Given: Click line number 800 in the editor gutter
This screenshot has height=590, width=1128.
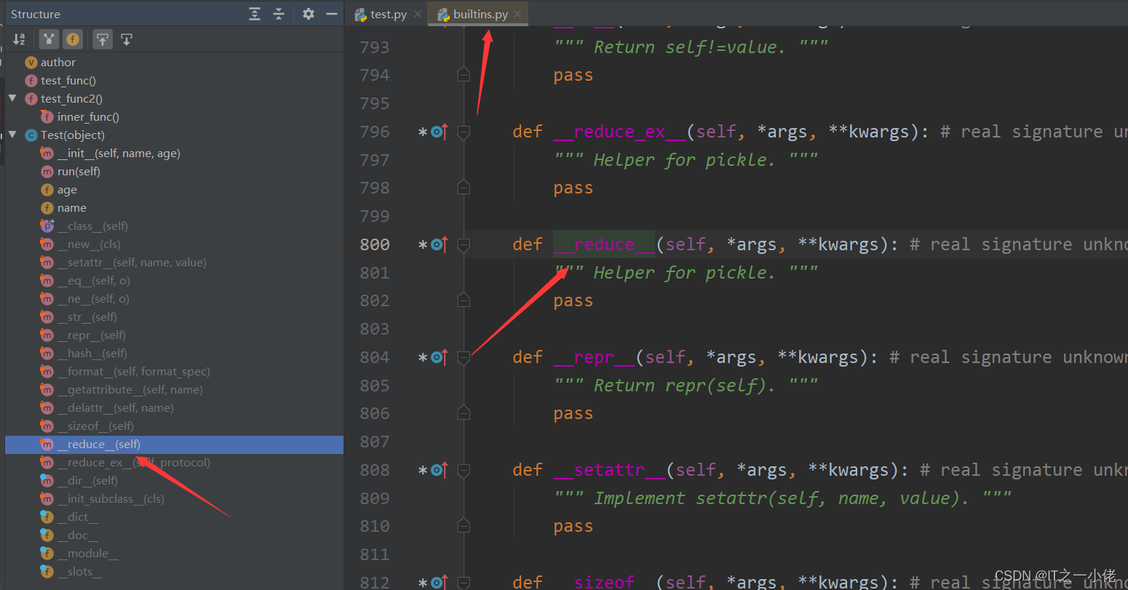Looking at the screenshot, I should (375, 244).
